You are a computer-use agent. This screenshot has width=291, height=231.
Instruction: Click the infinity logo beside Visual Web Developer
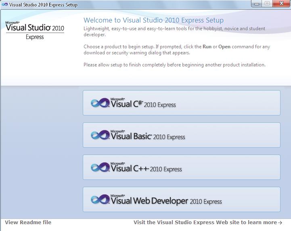100,199
